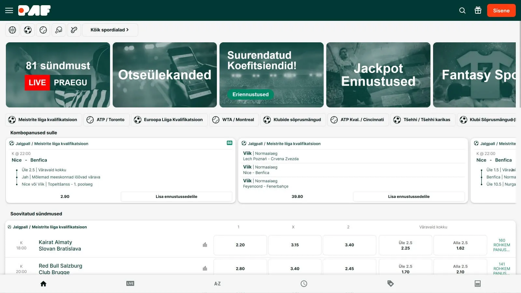Select the table tennis sport icon
Screen dimensions: 521x293
tap(59, 30)
